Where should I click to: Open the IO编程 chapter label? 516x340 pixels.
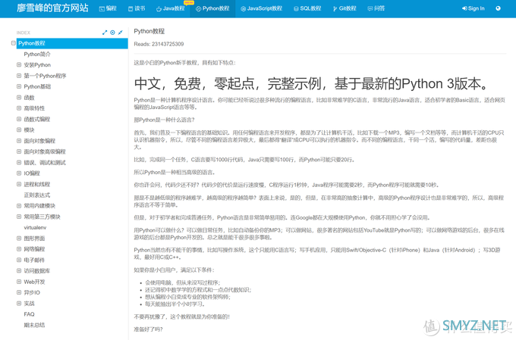click(x=32, y=173)
